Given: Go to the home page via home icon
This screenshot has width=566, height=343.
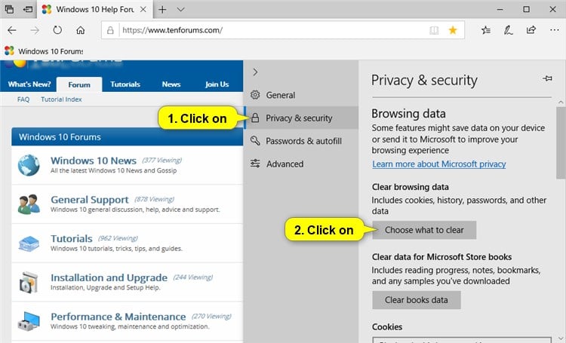Looking at the screenshot, I should pyautogui.click(x=81, y=30).
